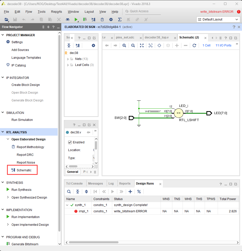Click the Find binoculars icon
This screenshot has height=251, width=242.
68,19
